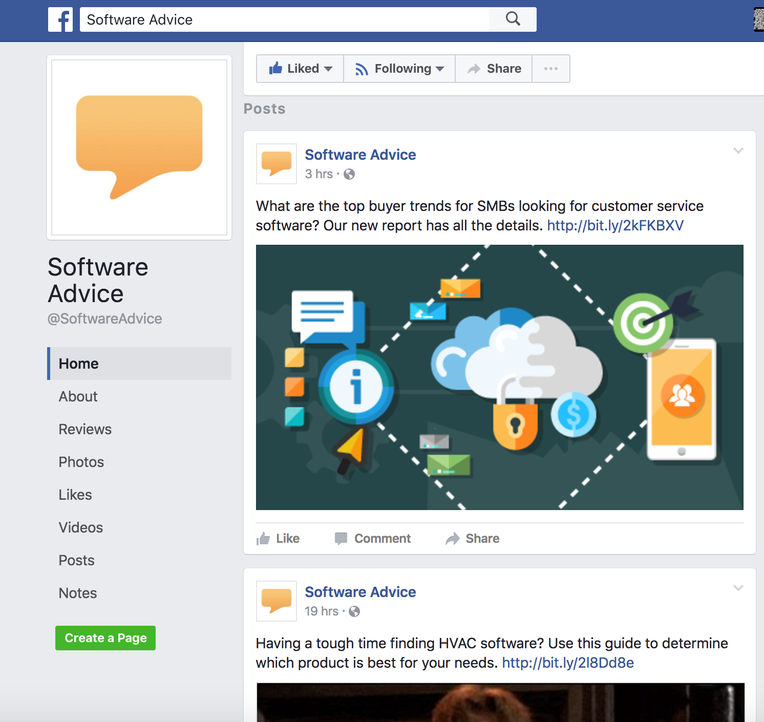This screenshot has height=722, width=764.
Task: Click the three-dots more options button
Action: (x=550, y=69)
